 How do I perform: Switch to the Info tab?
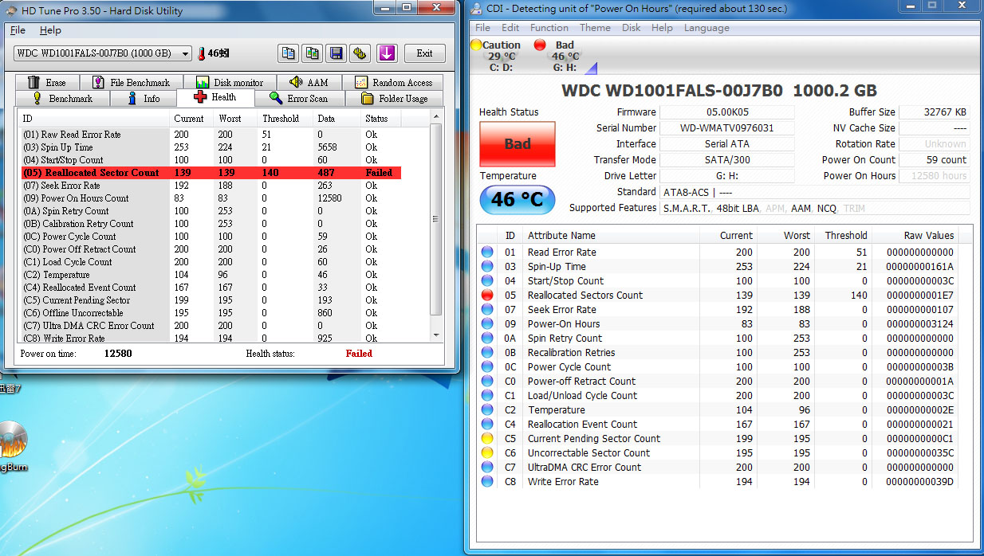pos(144,98)
